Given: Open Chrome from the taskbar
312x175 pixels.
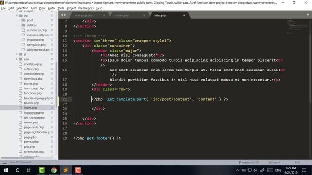Looking at the screenshot, I should [x=54, y=170].
